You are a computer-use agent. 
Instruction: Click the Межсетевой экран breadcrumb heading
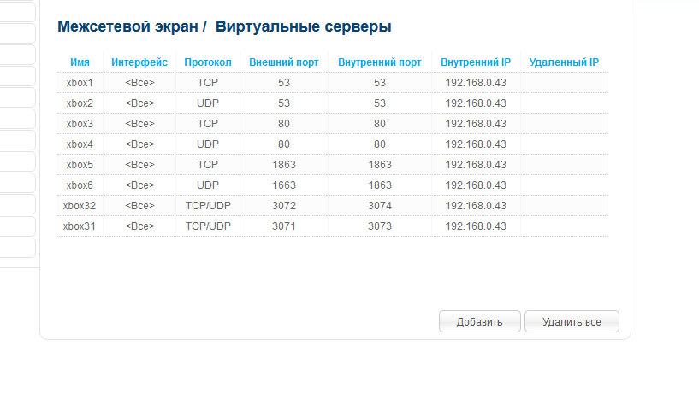(128, 26)
